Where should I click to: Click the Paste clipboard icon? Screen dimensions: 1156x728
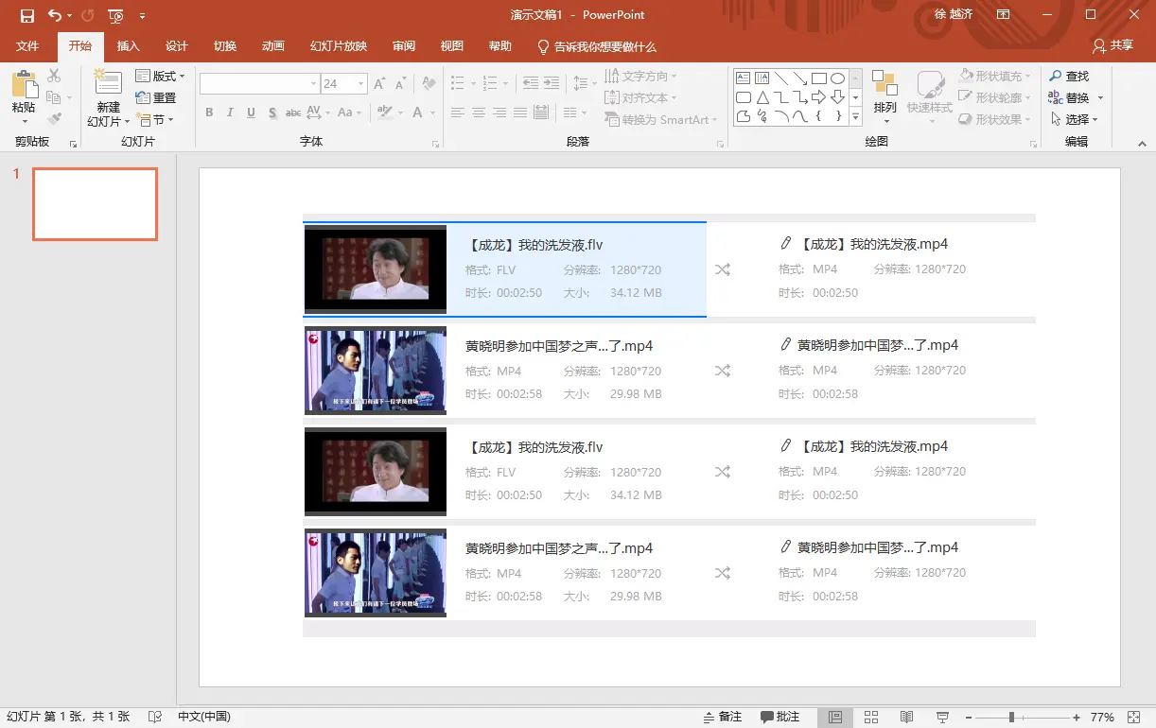24,85
